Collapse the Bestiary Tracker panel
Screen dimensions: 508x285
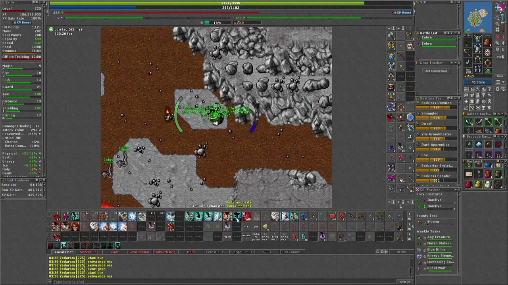point(456,98)
